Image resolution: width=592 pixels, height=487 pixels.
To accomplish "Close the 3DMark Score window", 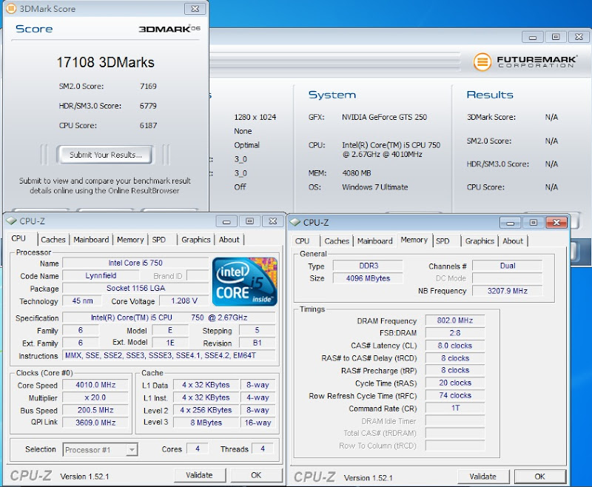I will [x=195, y=9].
